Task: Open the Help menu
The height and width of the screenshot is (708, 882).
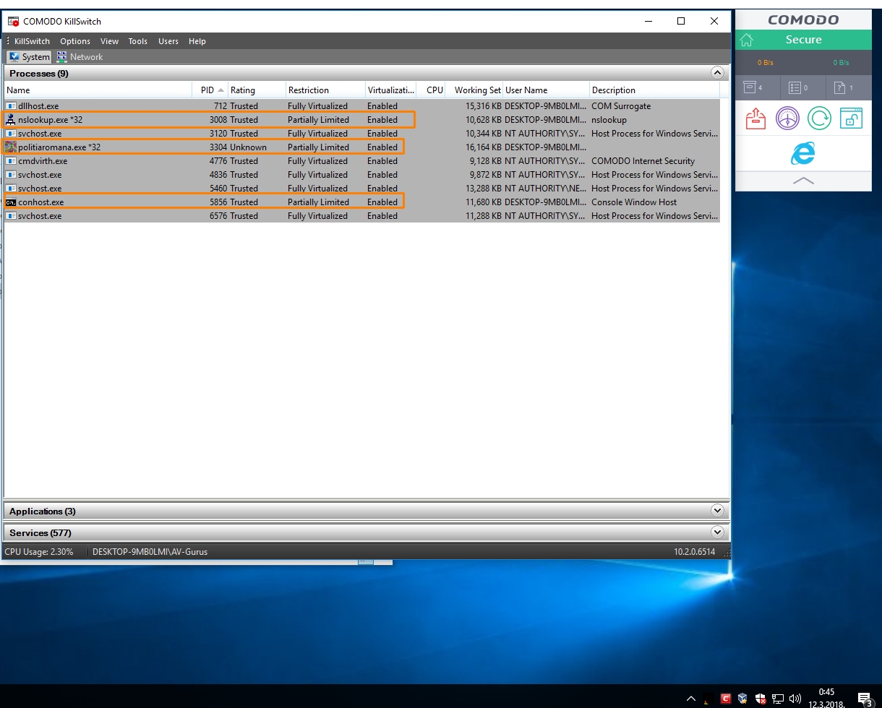Action: (x=197, y=41)
